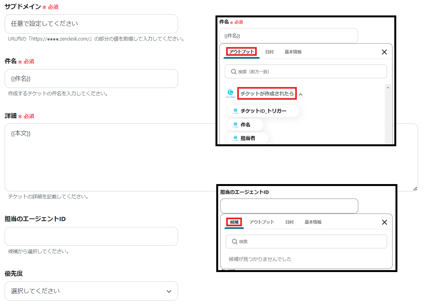Image resolution: width=424 pixels, height=306 pixels.
Task: Select the アウトプット tab in 件名 popup
Action: click(x=242, y=52)
